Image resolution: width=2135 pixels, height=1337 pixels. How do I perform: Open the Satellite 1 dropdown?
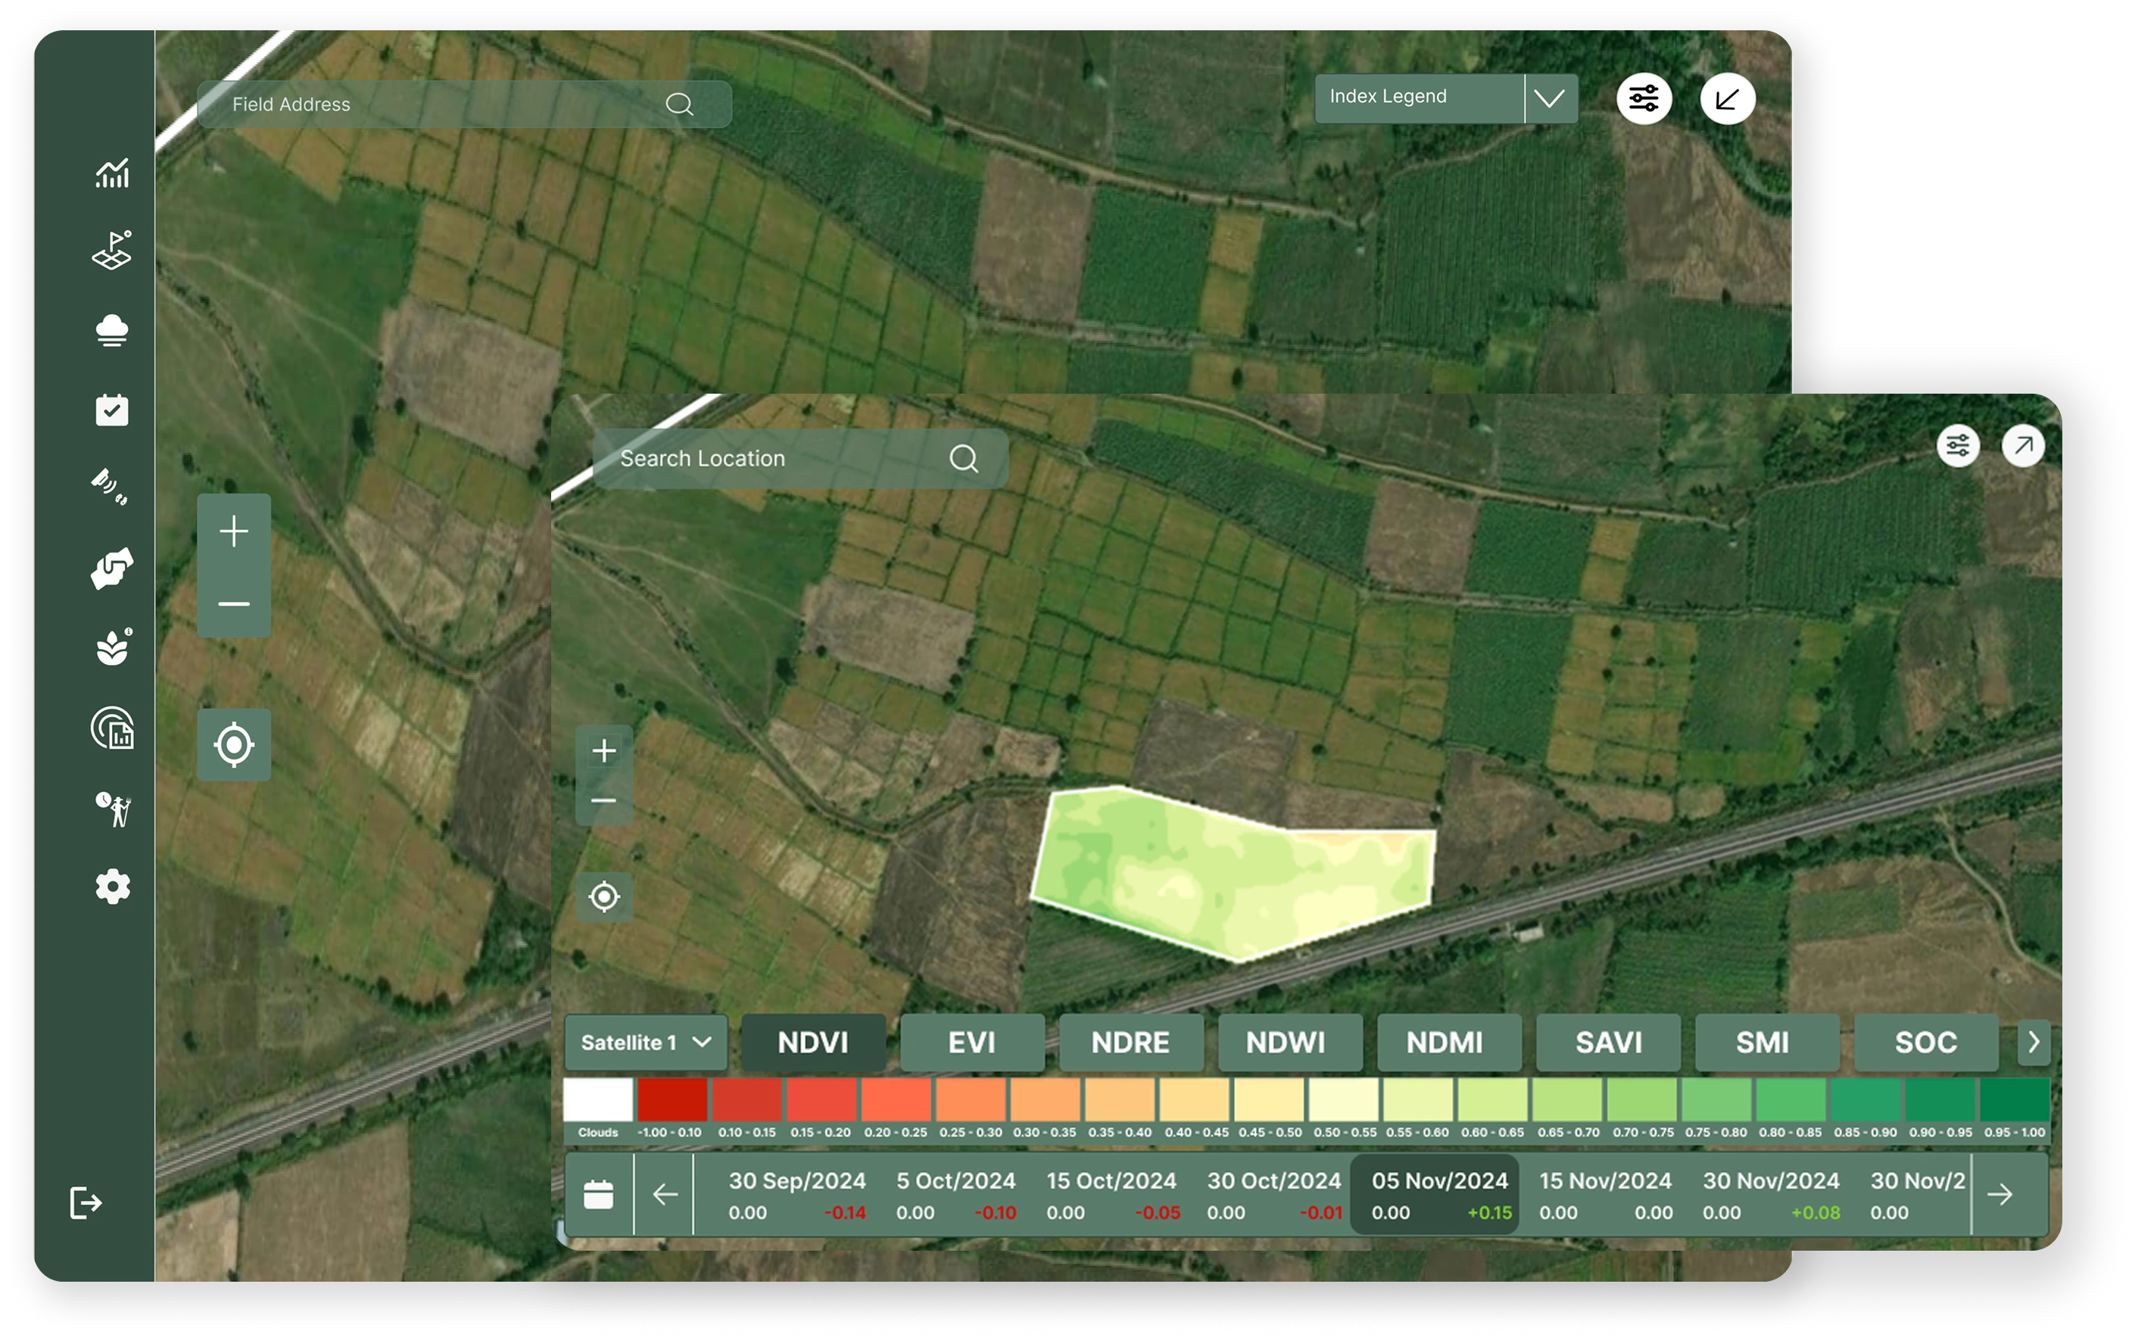click(647, 1042)
